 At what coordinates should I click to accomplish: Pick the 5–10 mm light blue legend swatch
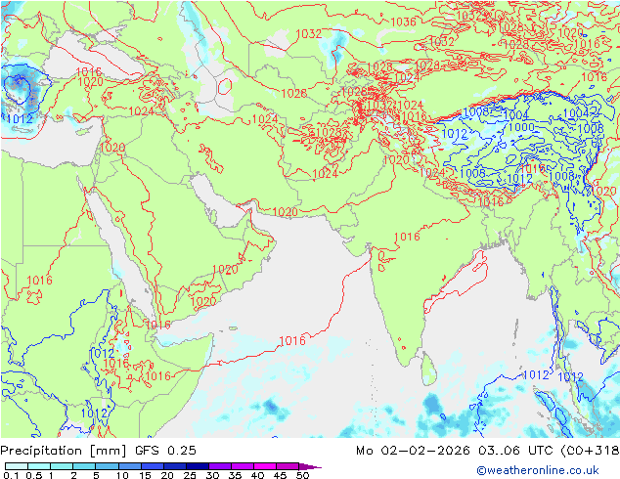click(x=108, y=466)
